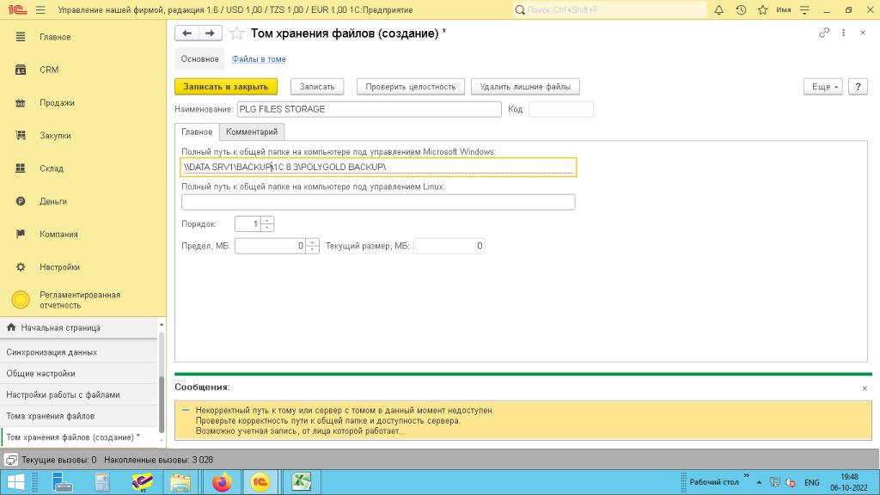Click the favorites star in title bar

point(762,10)
